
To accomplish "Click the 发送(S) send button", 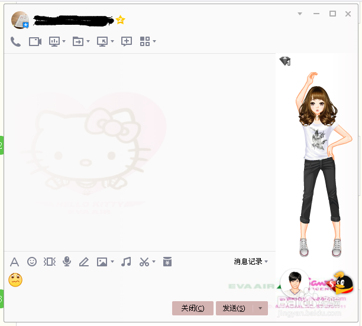I will click(234, 308).
